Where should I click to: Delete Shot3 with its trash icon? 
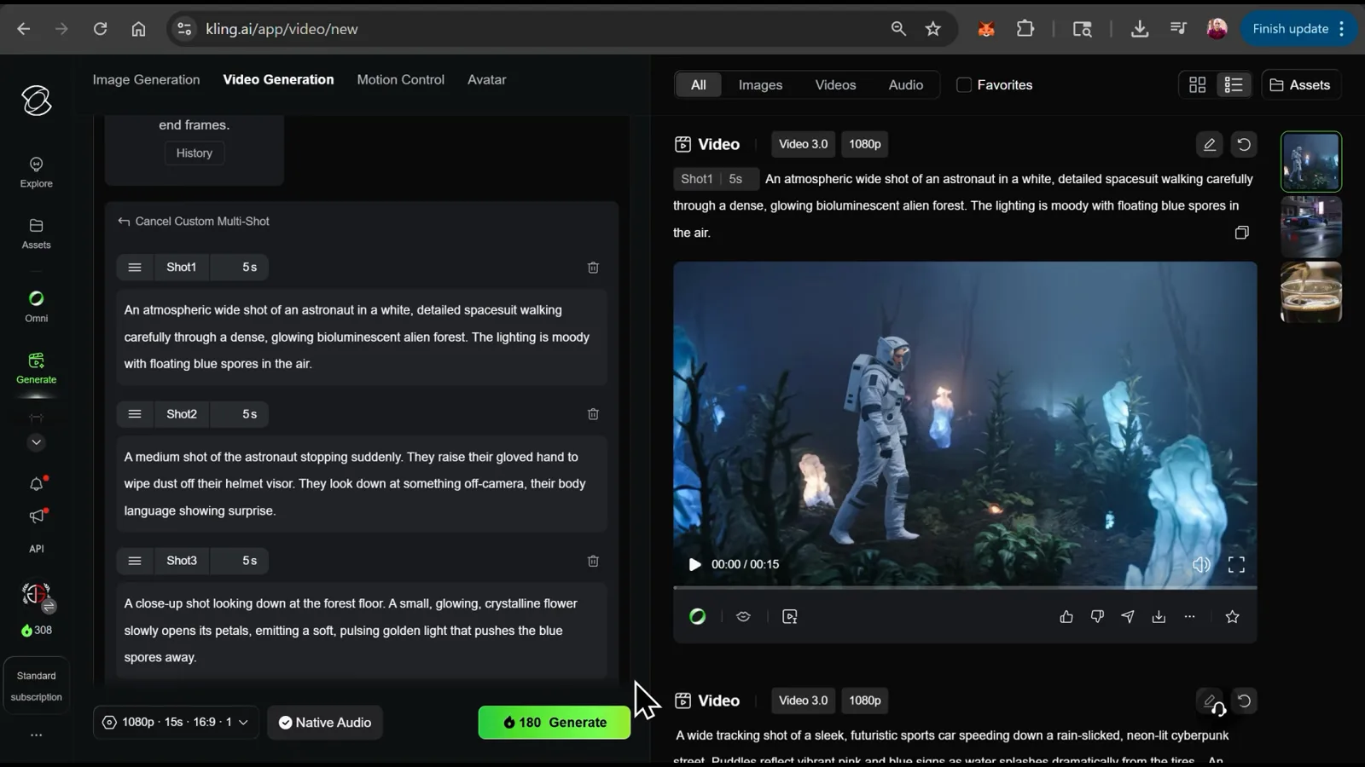(593, 561)
